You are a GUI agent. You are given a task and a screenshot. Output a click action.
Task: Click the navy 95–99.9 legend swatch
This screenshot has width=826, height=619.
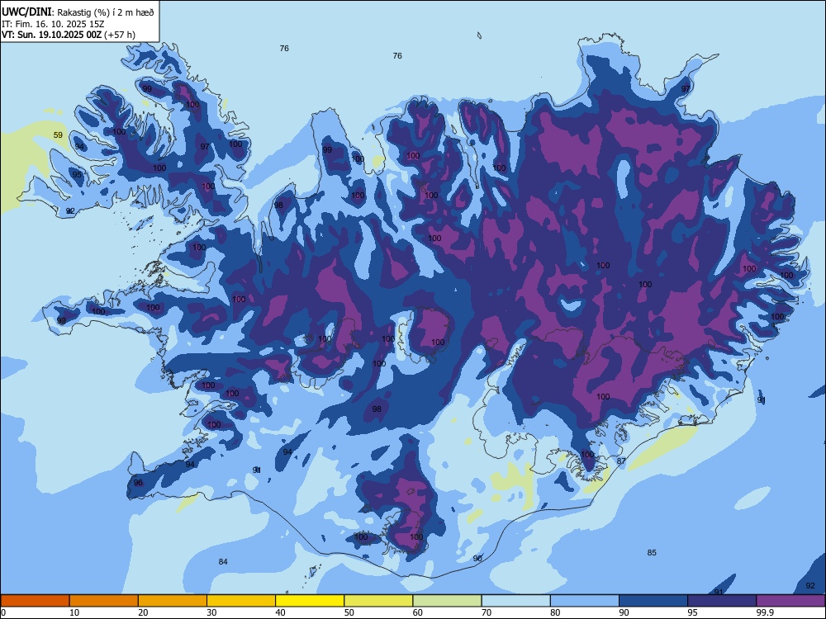[722, 601]
